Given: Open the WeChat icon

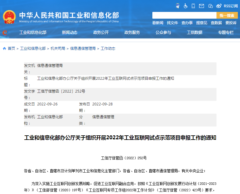Looking at the screenshot, I should [x=210, y=6].
